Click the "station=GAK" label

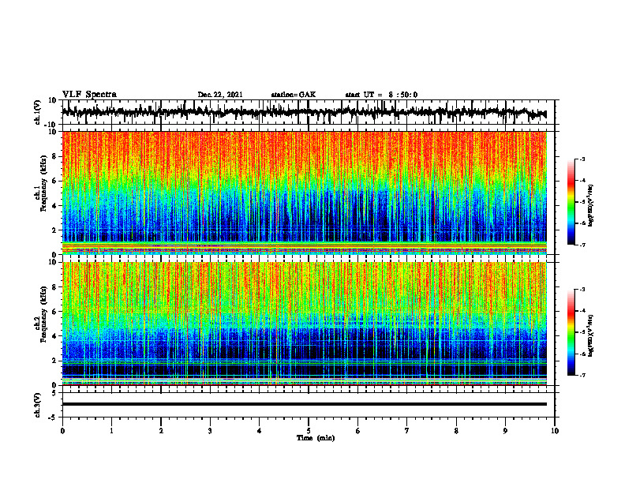[294, 95]
